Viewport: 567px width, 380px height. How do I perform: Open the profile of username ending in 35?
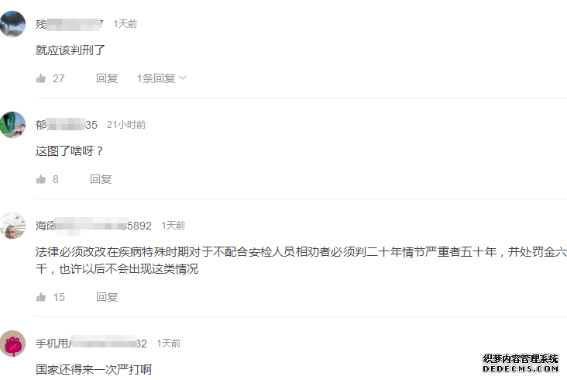pyautogui.click(x=67, y=125)
